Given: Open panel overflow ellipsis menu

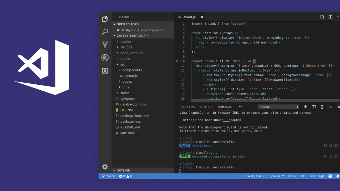Looking at the screenshot, I should (x=241, y=107).
